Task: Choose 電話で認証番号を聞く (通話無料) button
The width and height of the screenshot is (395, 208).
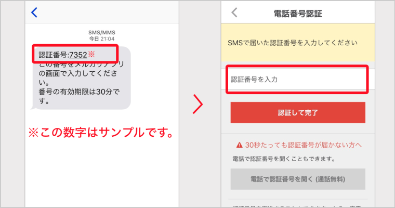Action: [x=298, y=179]
